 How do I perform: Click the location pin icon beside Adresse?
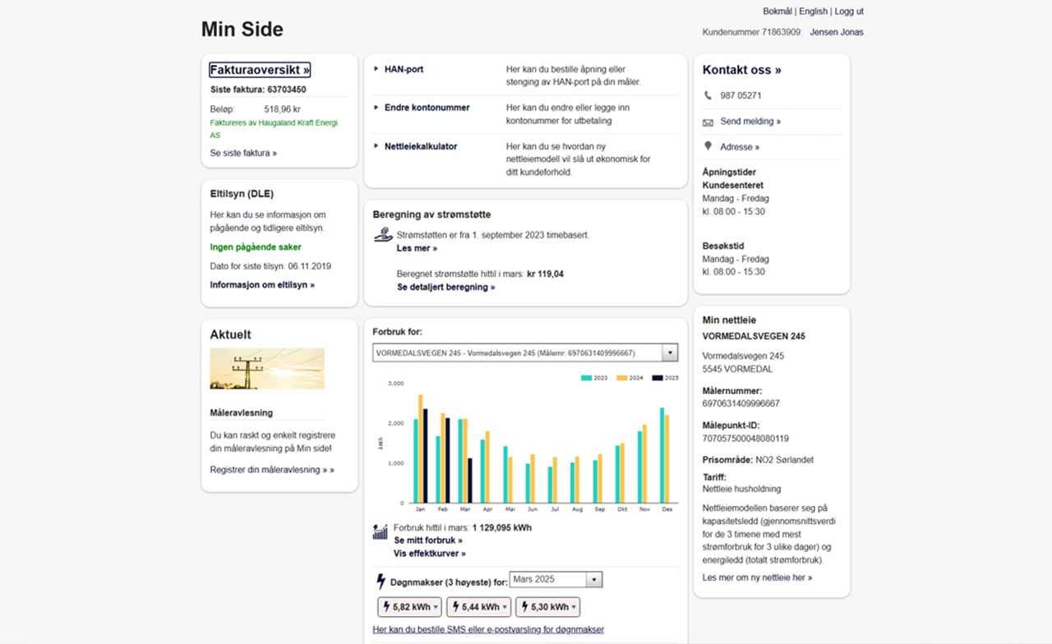(708, 146)
